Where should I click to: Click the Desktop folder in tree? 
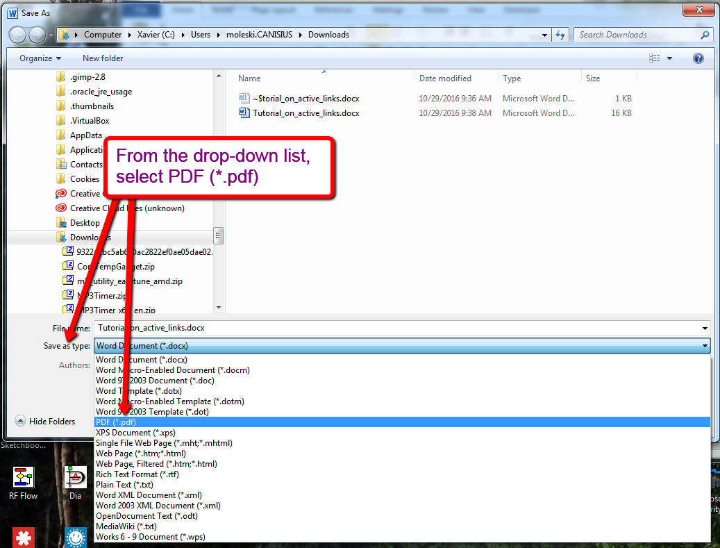(85, 223)
